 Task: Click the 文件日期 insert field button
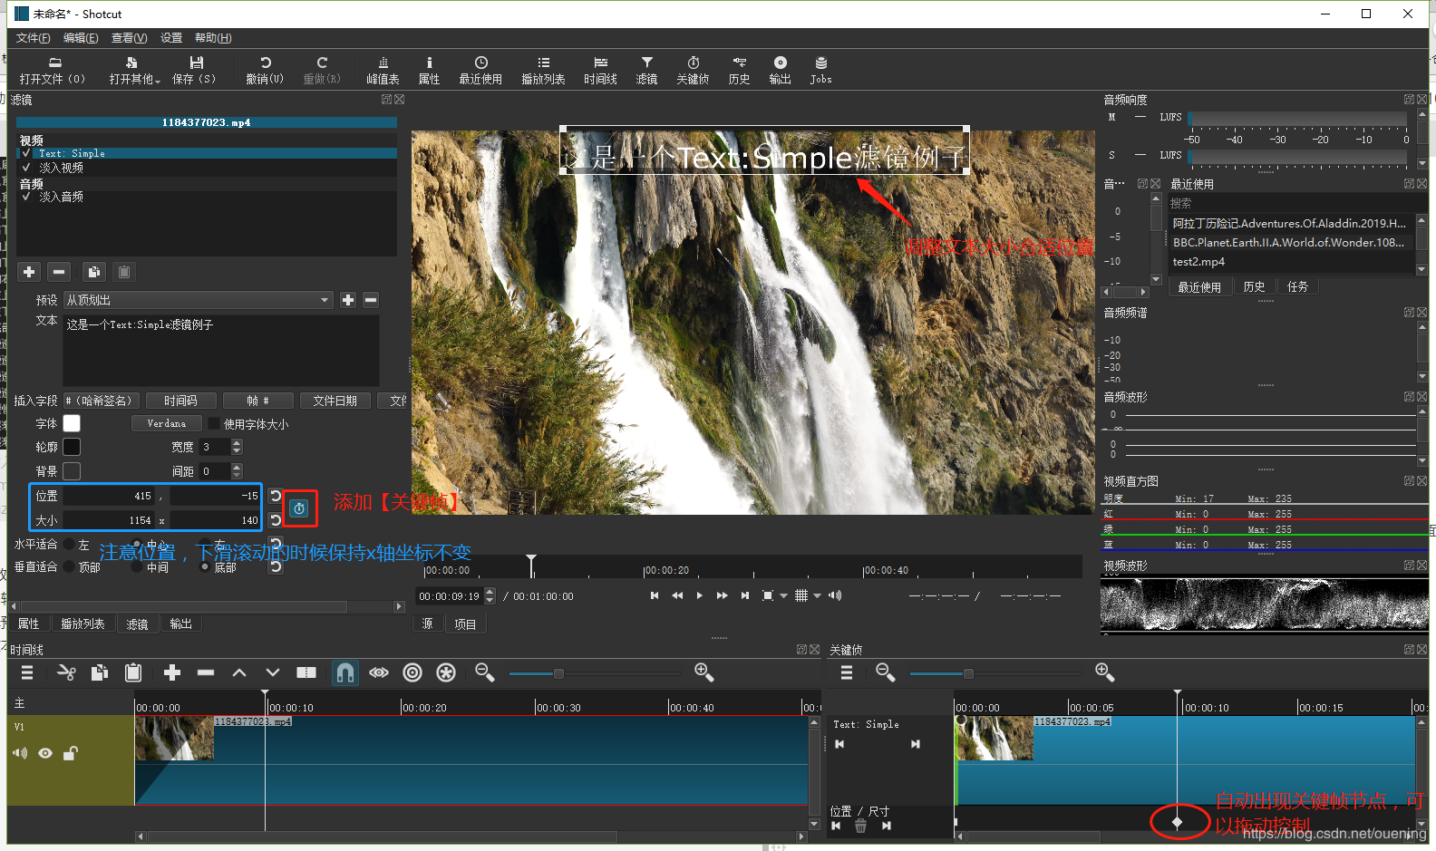[335, 401]
